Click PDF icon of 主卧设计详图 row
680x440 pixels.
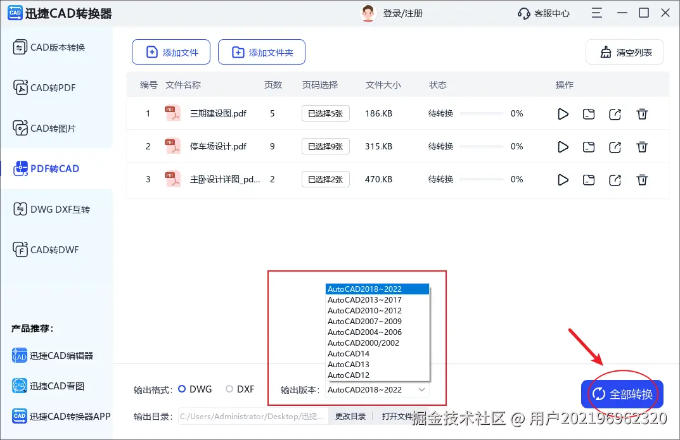pyautogui.click(x=172, y=179)
